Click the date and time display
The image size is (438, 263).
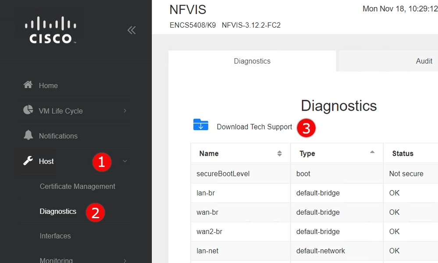point(400,9)
